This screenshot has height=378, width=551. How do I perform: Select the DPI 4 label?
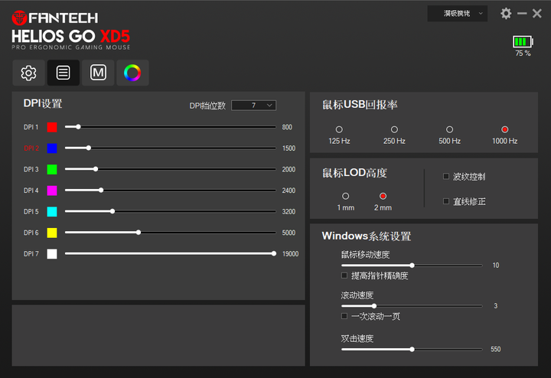pyautogui.click(x=31, y=191)
